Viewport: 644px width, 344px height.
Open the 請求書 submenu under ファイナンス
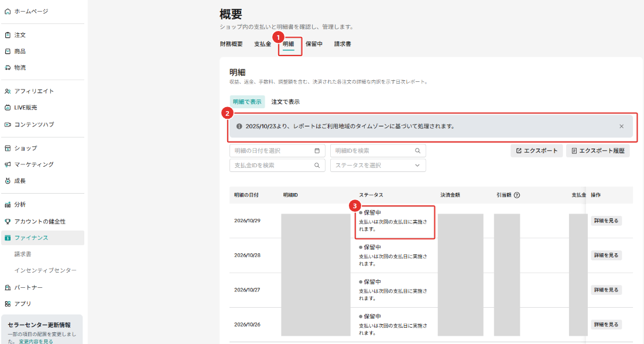[x=23, y=254]
